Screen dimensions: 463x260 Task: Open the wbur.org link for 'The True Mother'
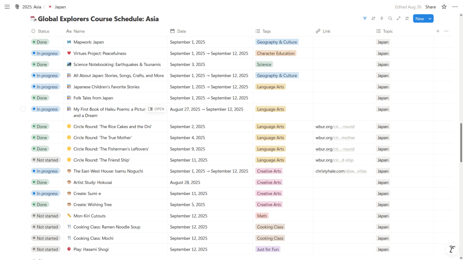pos(335,138)
